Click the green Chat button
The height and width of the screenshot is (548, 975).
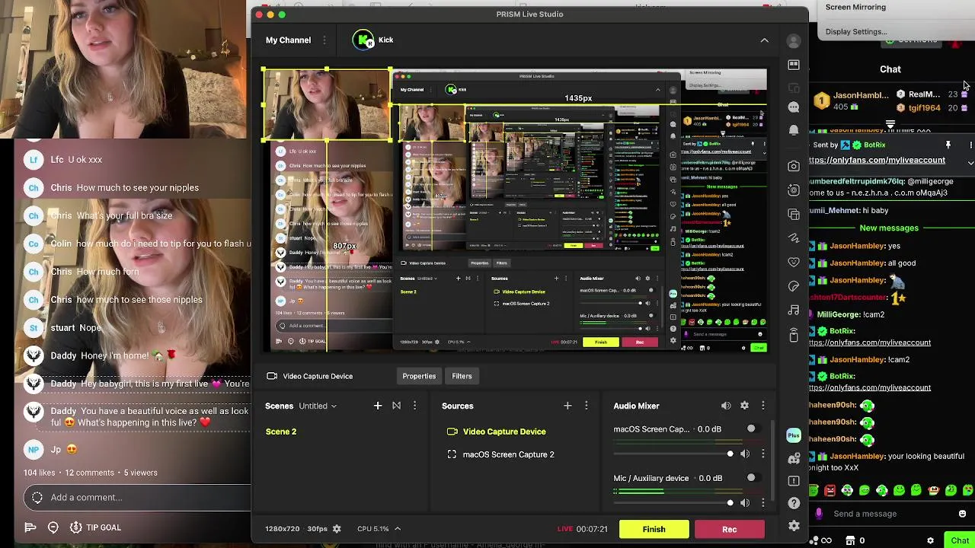[x=960, y=540]
